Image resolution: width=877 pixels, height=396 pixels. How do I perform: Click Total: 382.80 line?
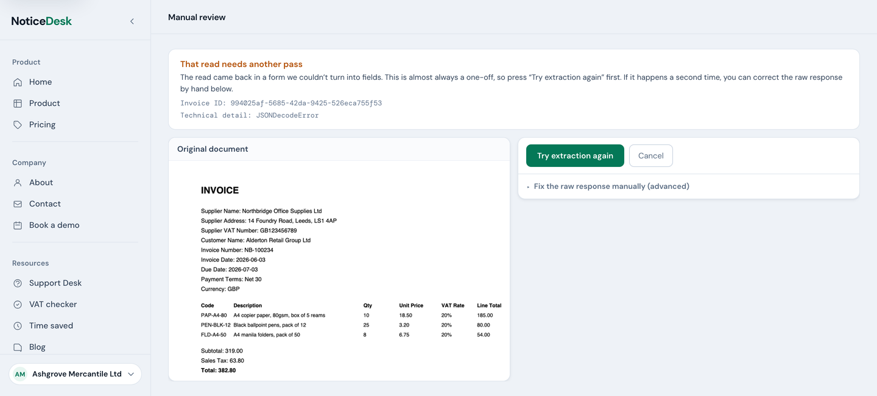pos(218,370)
